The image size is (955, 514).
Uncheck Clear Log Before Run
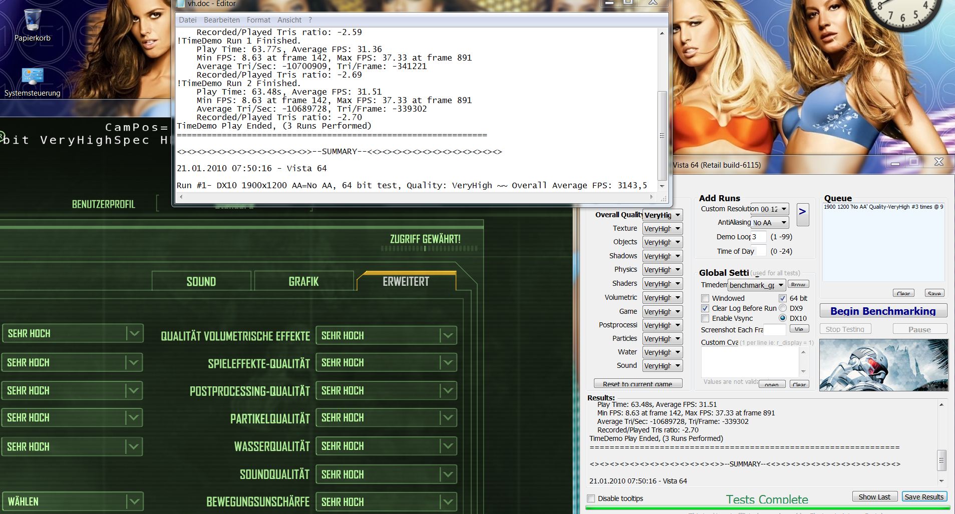pos(705,308)
